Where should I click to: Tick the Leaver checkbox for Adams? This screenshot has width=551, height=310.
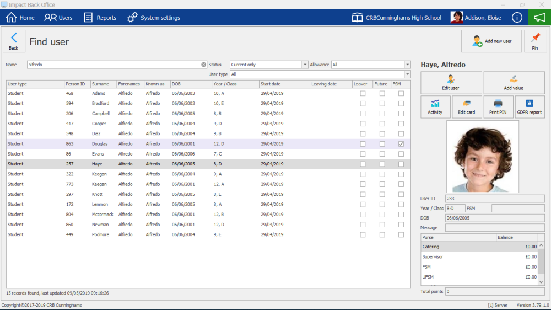(363, 94)
